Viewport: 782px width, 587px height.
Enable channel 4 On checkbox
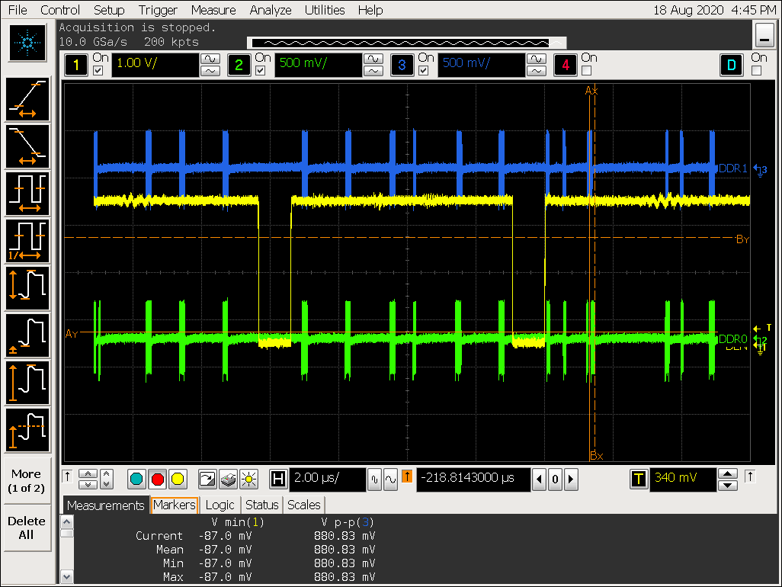coord(587,71)
